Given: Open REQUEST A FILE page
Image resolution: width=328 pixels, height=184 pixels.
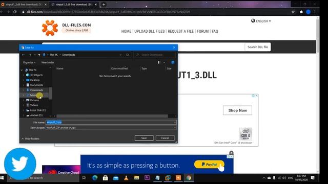Looking at the screenshot, I should (181, 31).
